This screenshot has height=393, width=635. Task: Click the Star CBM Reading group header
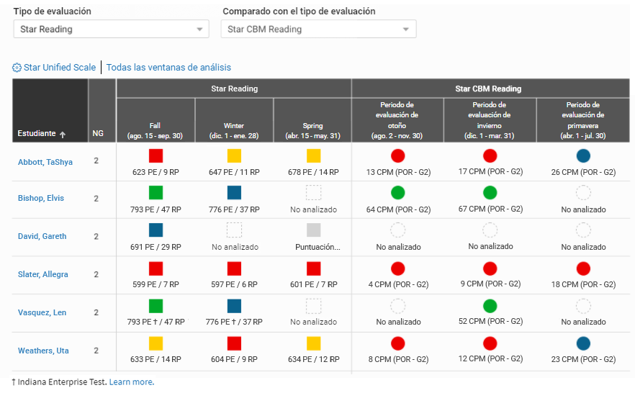click(x=490, y=89)
